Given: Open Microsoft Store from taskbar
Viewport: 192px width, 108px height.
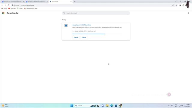Looking at the screenshot, I should (x=116, y=106).
